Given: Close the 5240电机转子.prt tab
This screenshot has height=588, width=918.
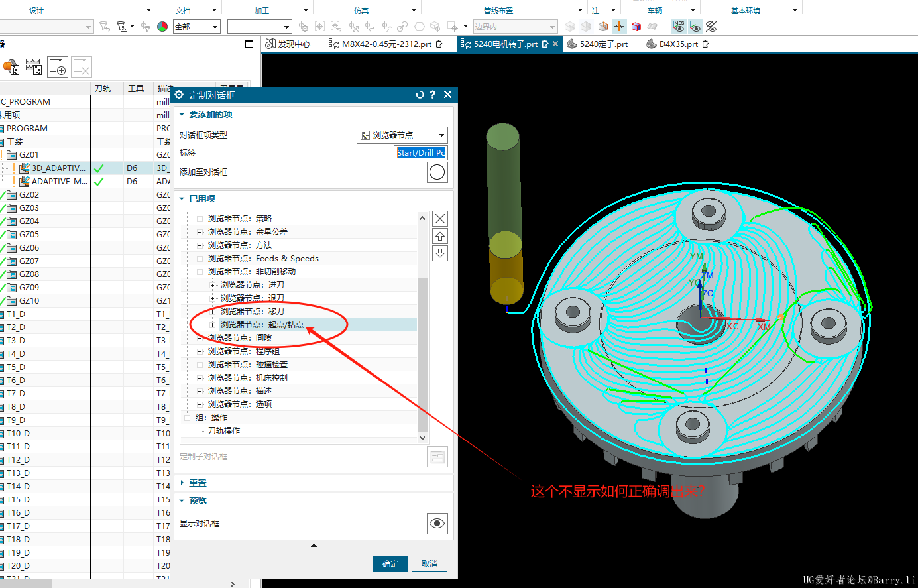Looking at the screenshot, I should pos(555,44).
